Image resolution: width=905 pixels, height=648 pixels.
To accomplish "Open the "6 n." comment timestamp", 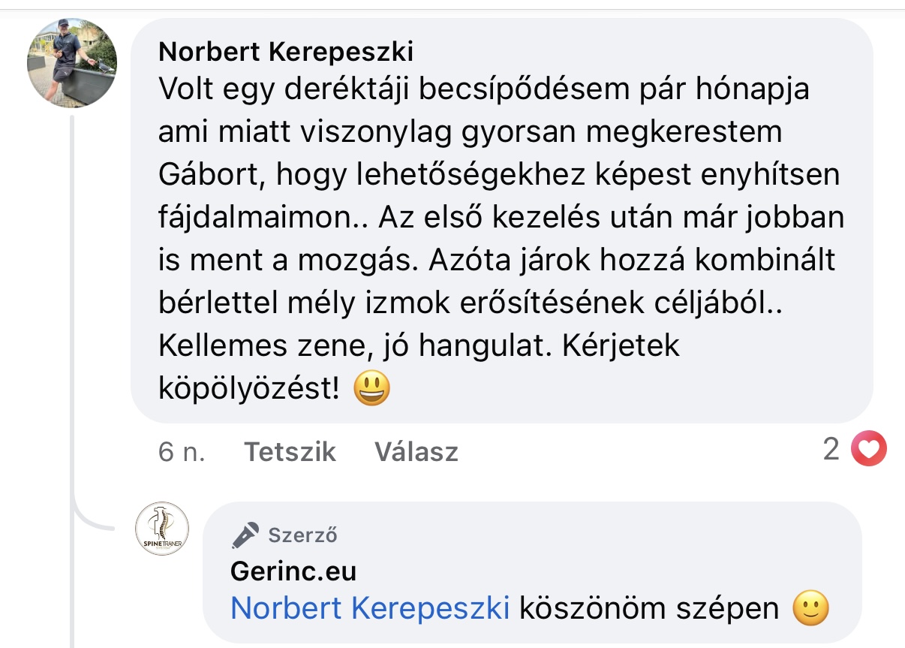I will (x=181, y=451).
